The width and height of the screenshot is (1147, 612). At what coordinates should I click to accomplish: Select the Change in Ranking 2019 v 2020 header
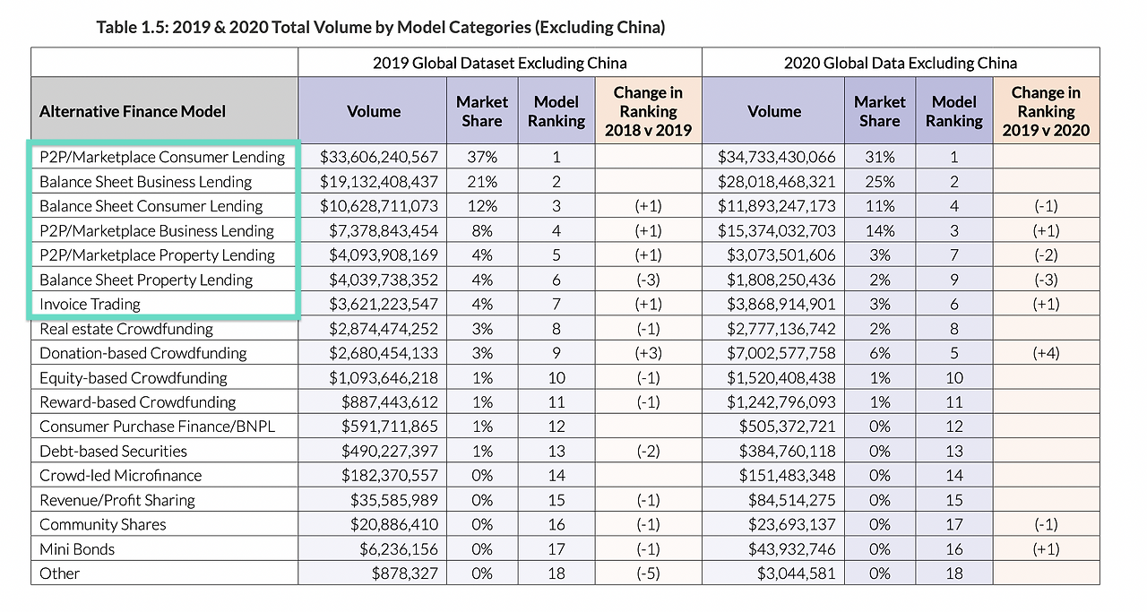(x=1046, y=111)
